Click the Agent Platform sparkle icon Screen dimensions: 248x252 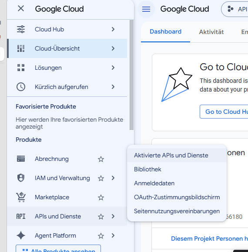21,235
